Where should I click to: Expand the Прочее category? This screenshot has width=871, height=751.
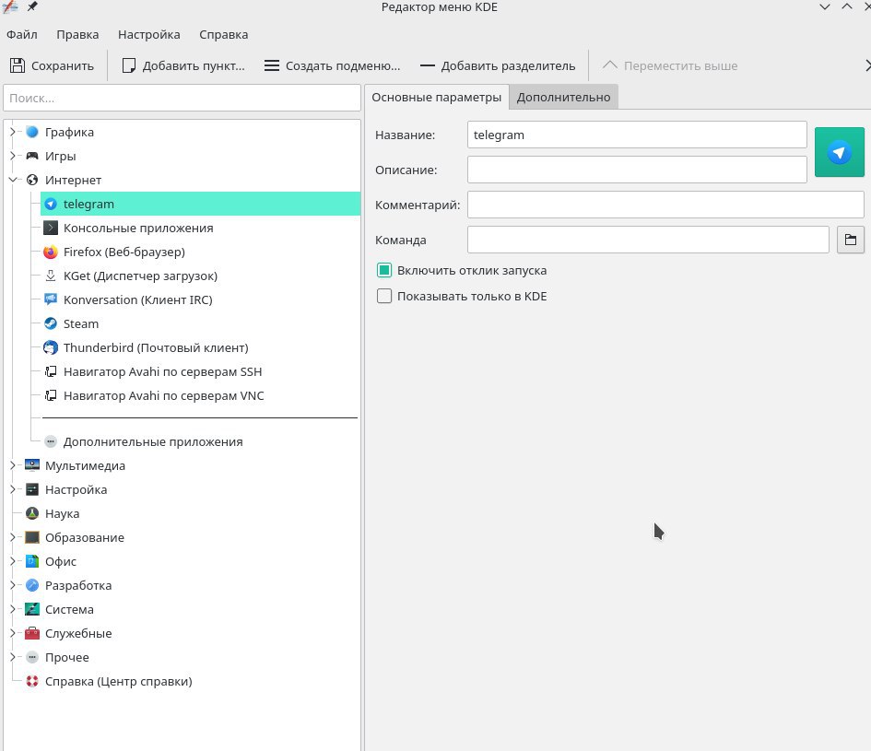click(x=12, y=657)
